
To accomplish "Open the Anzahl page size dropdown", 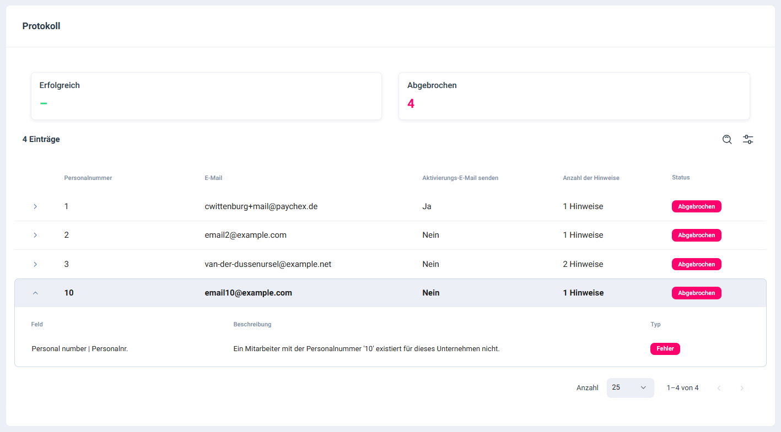I will coord(630,387).
